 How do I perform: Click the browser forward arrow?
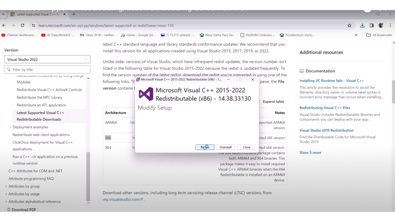(13, 25)
